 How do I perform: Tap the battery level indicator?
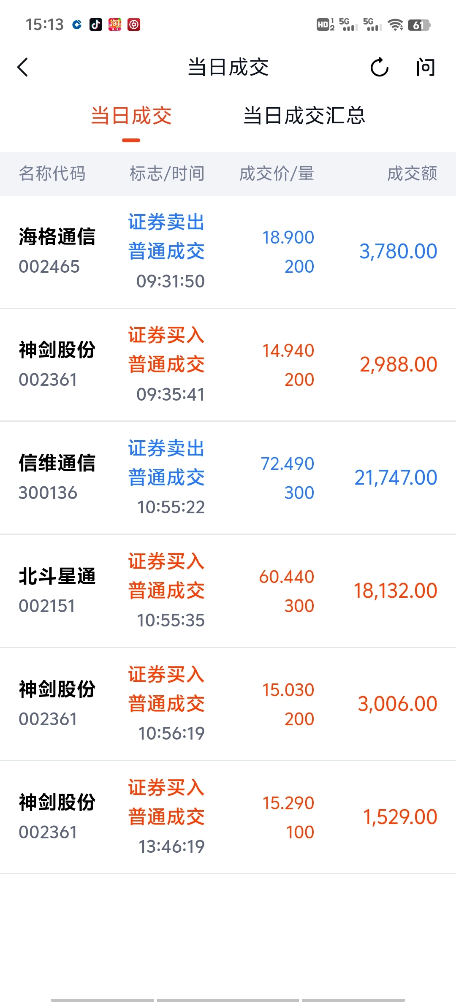pos(418,25)
